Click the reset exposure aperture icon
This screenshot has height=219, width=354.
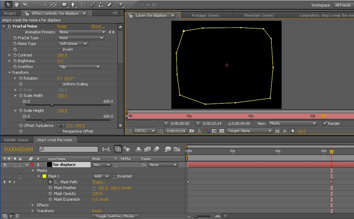tap(293, 131)
